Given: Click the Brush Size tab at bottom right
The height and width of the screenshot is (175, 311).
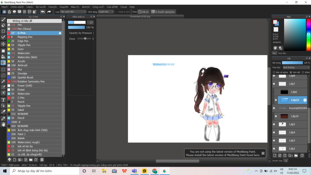Looking at the screenshot, I should point(277,161).
